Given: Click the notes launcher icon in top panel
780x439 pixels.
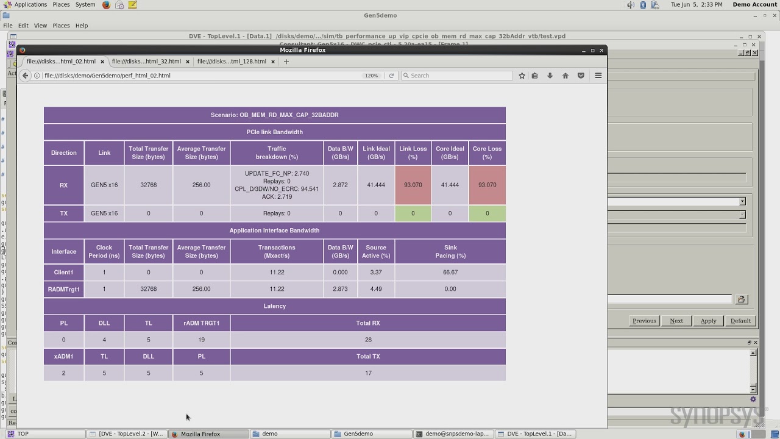Looking at the screenshot, I should (132, 4).
